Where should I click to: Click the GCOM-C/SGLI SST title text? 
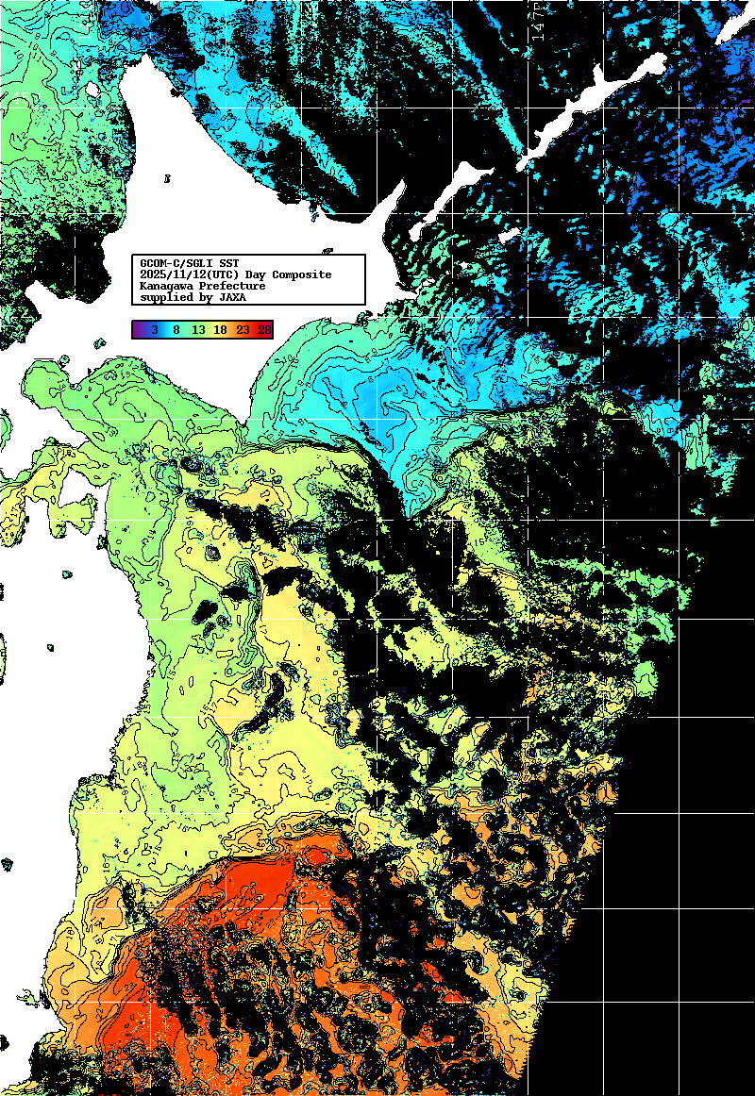pyautogui.click(x=189, y=263)
